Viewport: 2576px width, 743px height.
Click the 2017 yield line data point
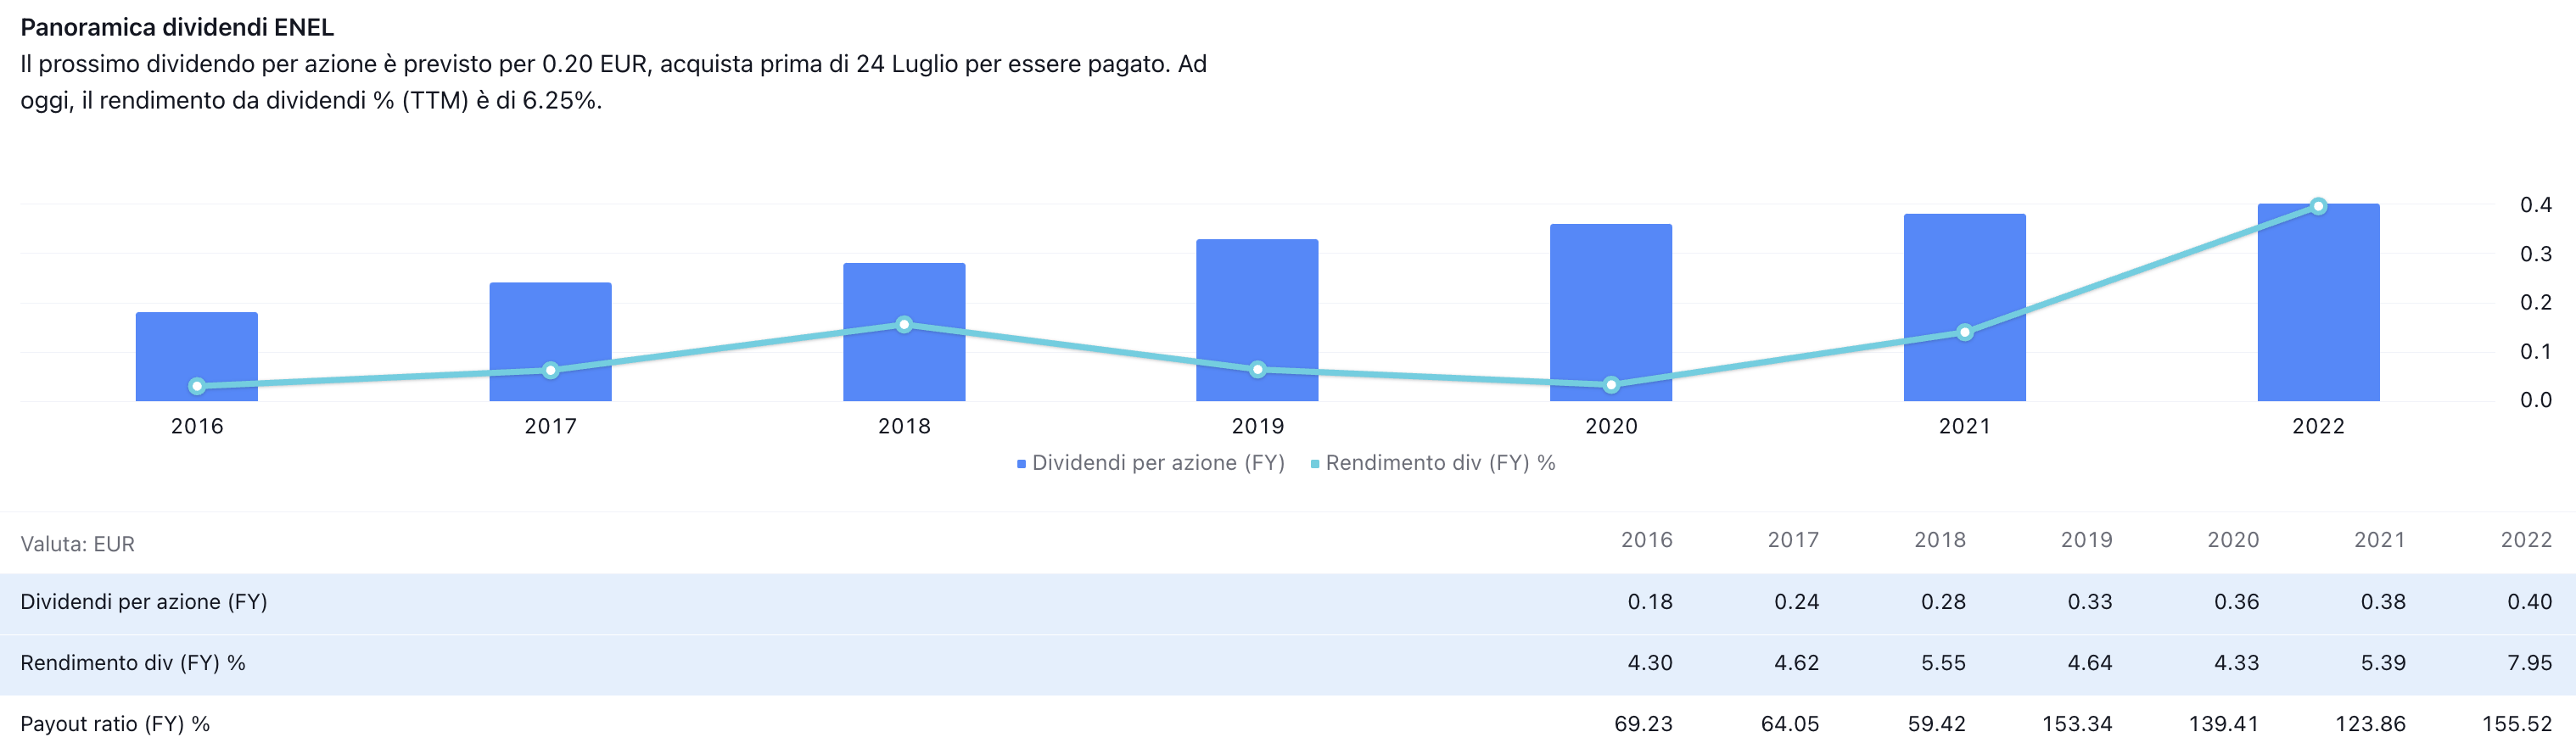tap(550, 370)
